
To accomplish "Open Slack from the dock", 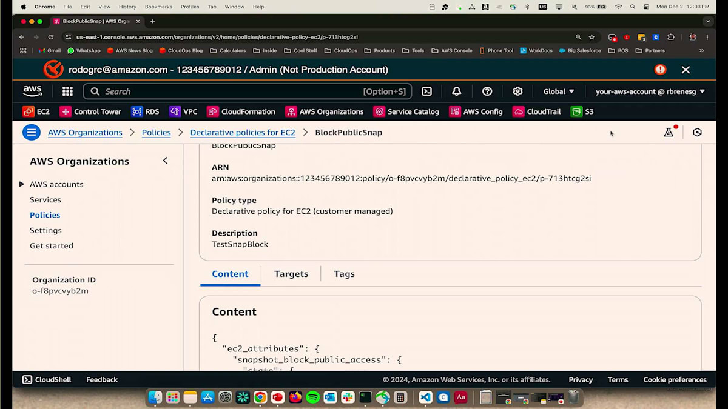I will [348, 397].
